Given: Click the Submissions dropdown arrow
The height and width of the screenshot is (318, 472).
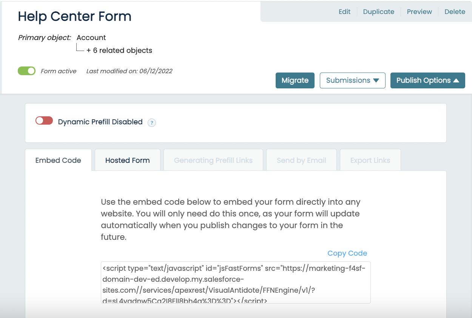Looking at the screenshot, I should point(377,80).
